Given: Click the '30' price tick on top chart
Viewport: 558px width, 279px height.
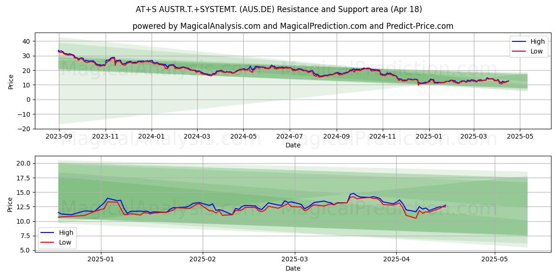Looking at the screenshot, I should (x=27, y=56).
